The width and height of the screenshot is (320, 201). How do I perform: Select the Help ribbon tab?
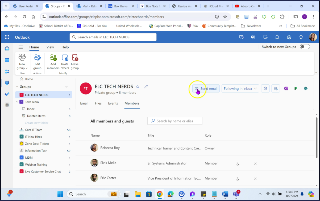[65, 47]
